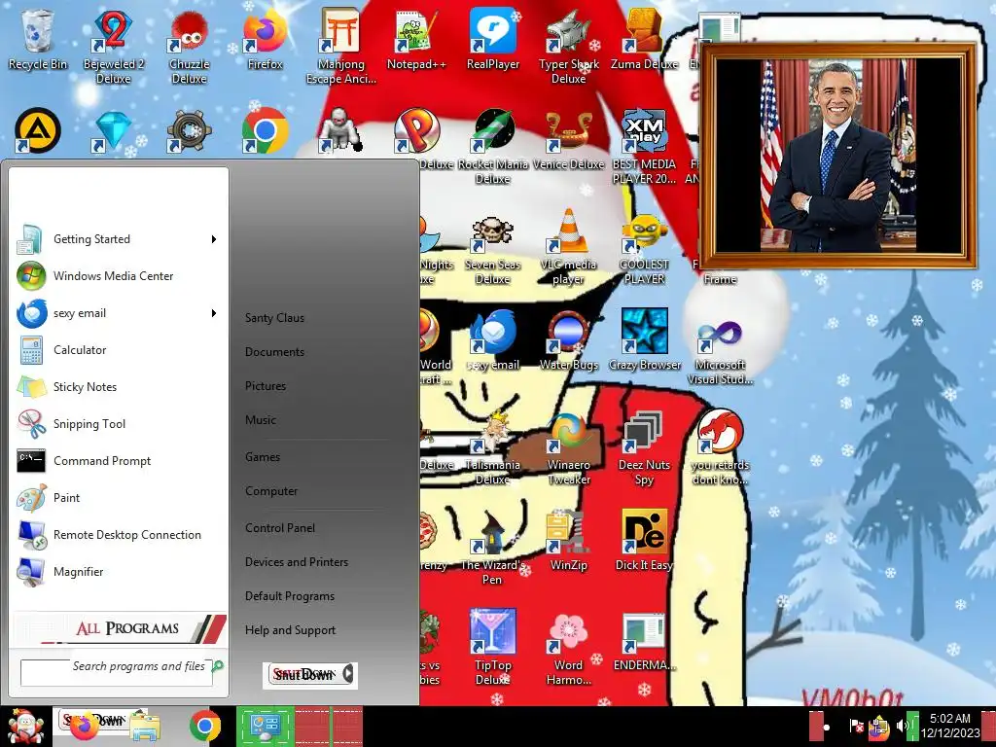Open Deez Nuts Spy shortcut

tap(644, 448)
